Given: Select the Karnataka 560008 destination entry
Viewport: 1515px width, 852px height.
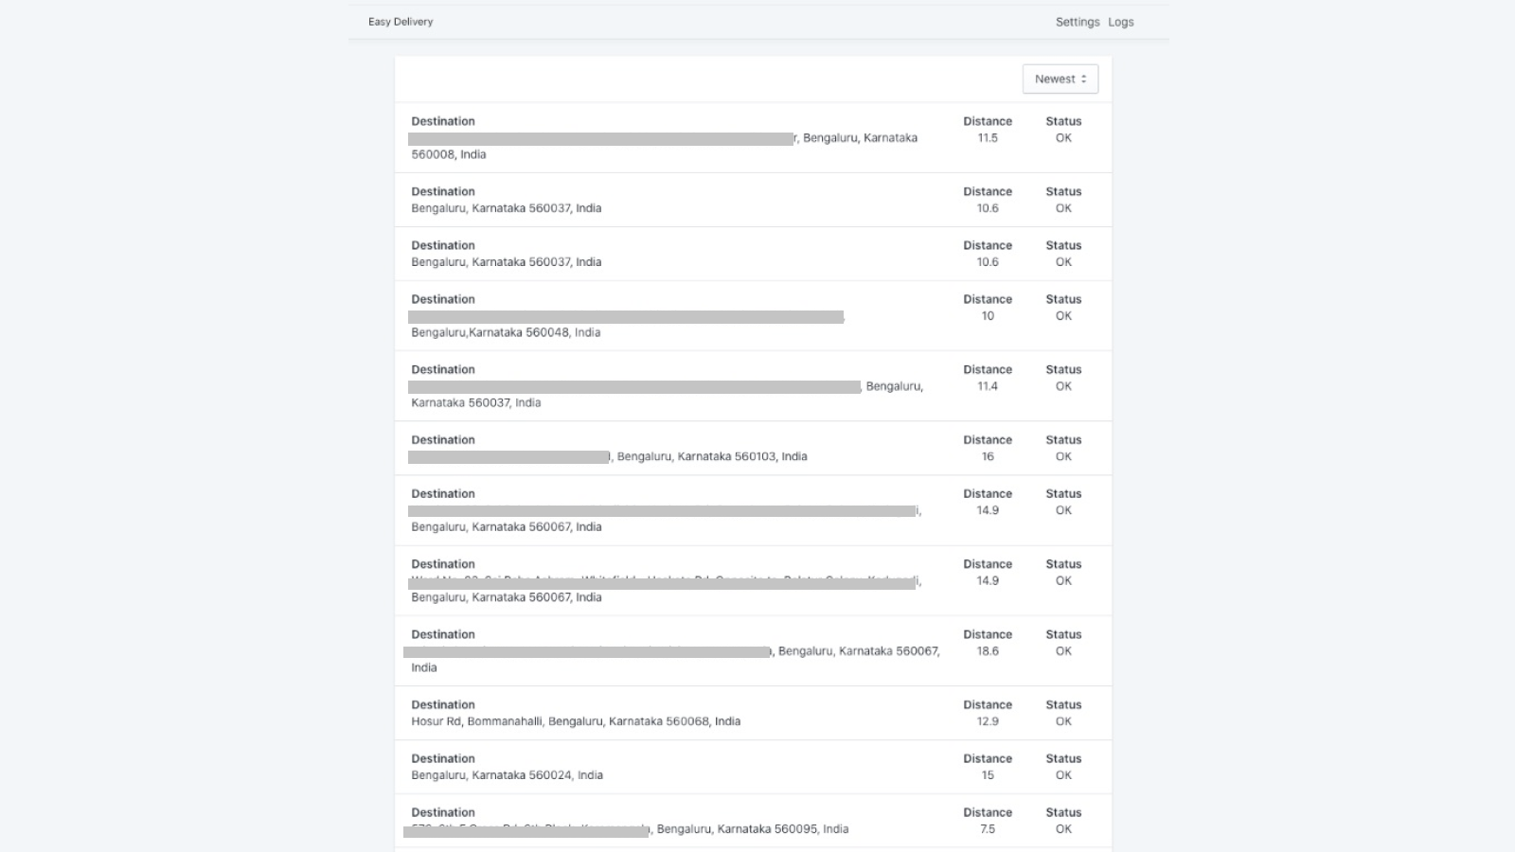Looking at the screenshot, I should pos(663,137).
